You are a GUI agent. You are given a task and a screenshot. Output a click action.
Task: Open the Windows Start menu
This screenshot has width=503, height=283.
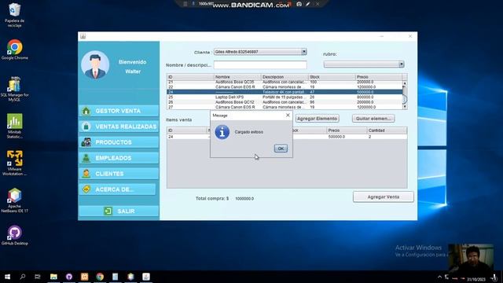[7, 277]
